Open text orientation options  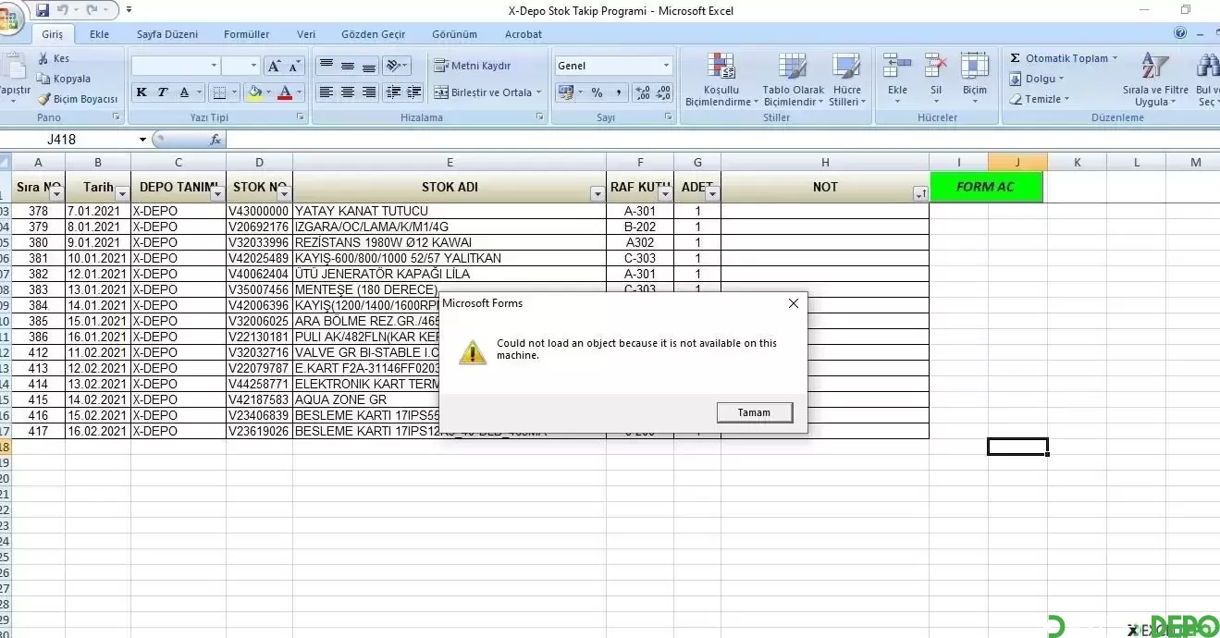(397, 66)
